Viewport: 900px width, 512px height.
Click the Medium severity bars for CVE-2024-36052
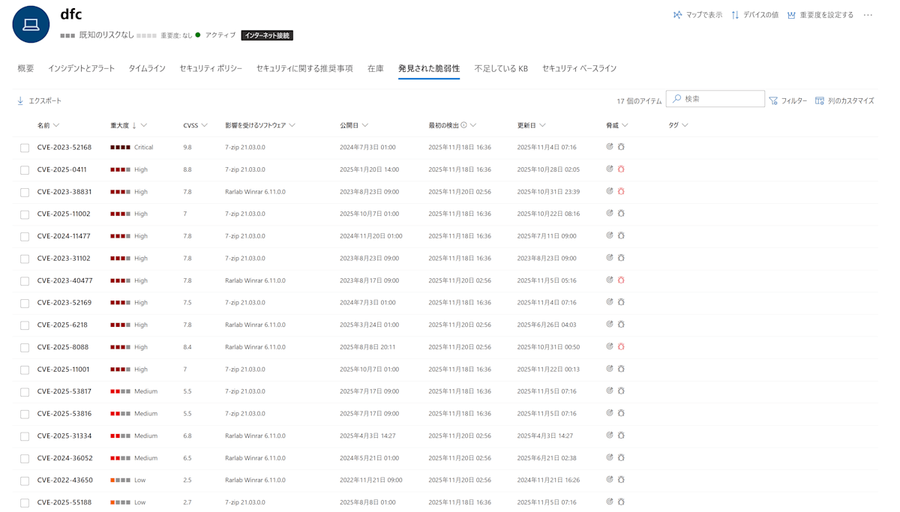(x=120, y=457)
